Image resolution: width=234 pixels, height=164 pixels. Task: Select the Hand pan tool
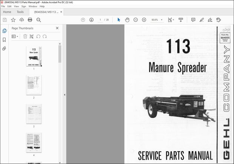click(127, 20)
